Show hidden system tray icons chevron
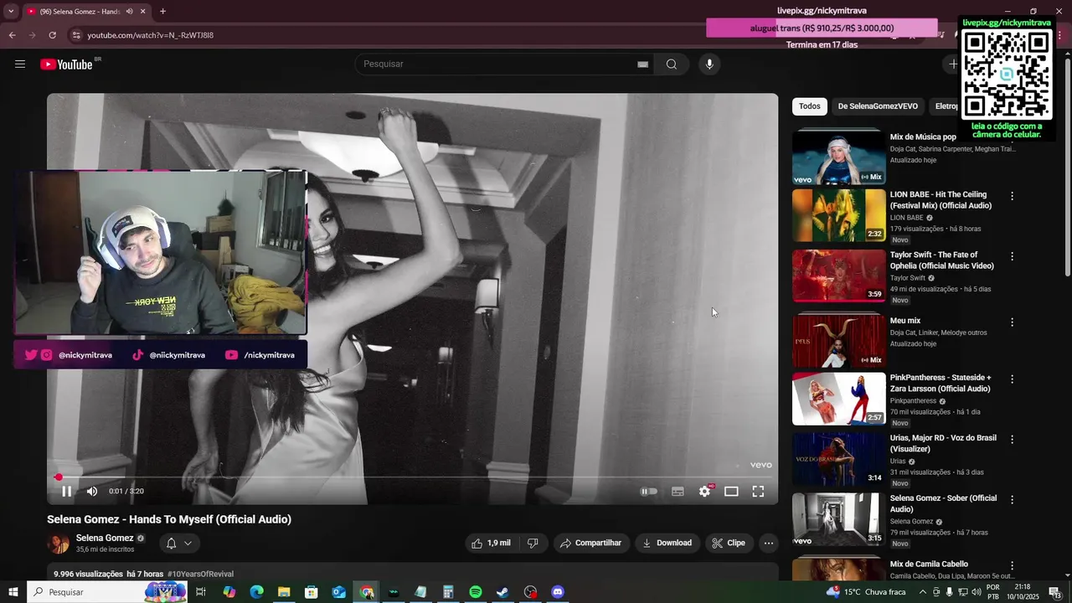Viewport: 1072px width, 603px height. coord(922,592)
